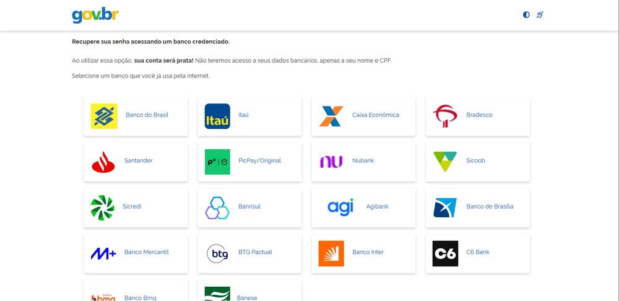619x301 pixels.
Task: Toggle the high contrast mode icon
Action: click(x=526, y=15)
